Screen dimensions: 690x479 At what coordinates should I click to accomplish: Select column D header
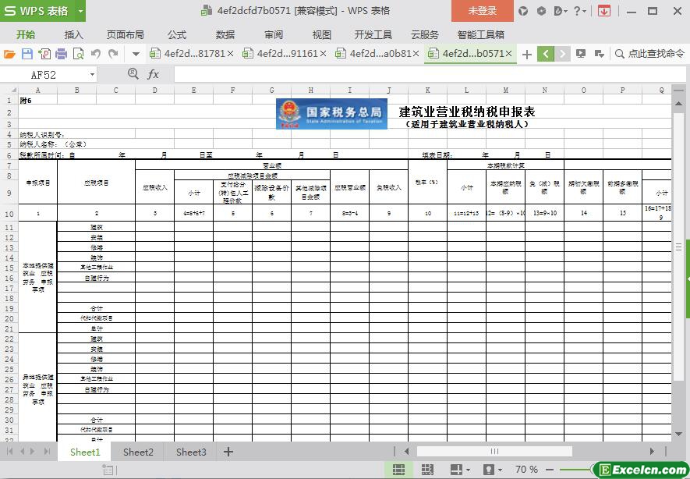tap(155, 90)
